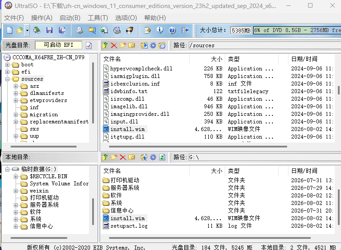Open the 文件(F) menu
This screenshot has width=341, height=250.
(14, 18)
